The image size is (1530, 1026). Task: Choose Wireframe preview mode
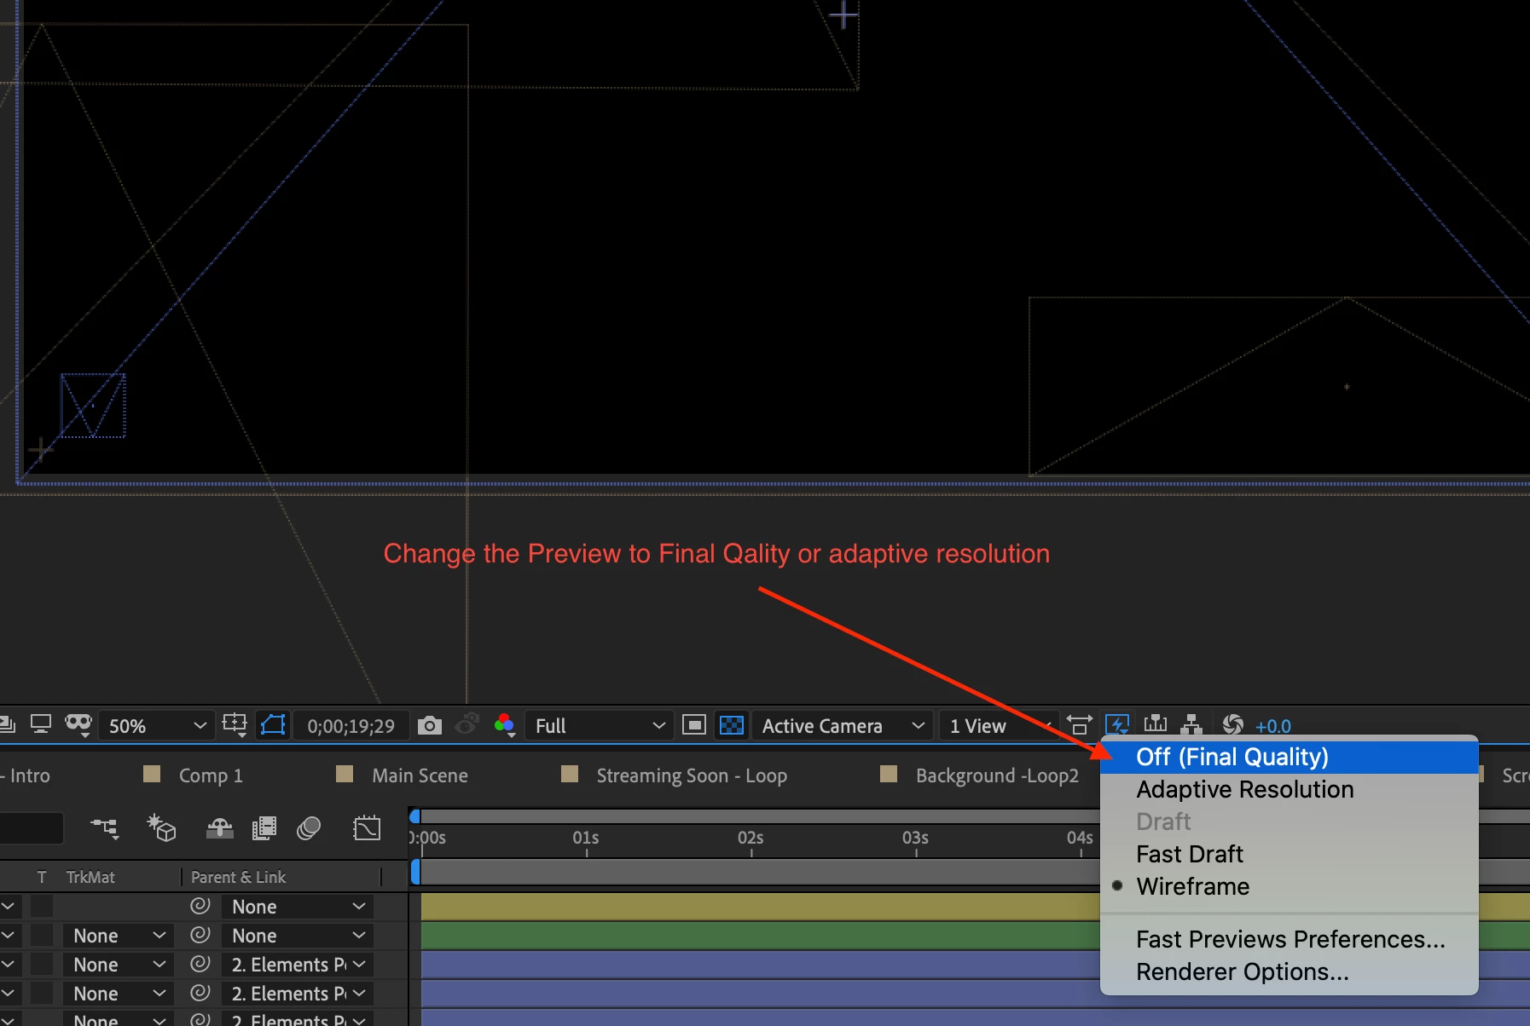point(1289,886)
